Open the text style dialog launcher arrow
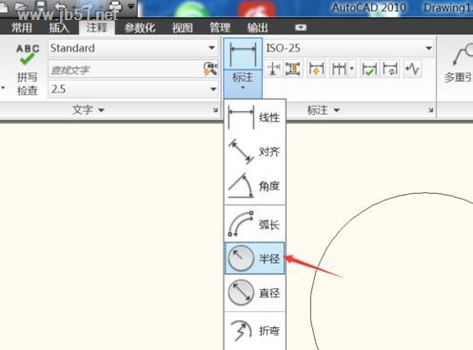The height and width of the screenshot is (350, 473). [x=215, y=110]
